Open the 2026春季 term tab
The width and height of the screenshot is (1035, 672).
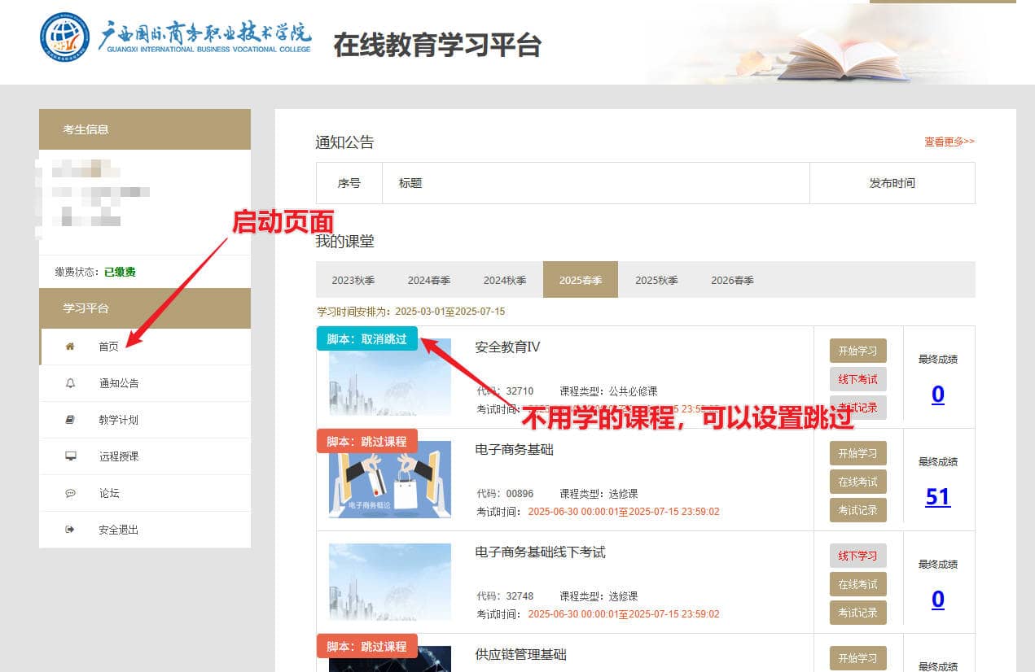[732, 280]
